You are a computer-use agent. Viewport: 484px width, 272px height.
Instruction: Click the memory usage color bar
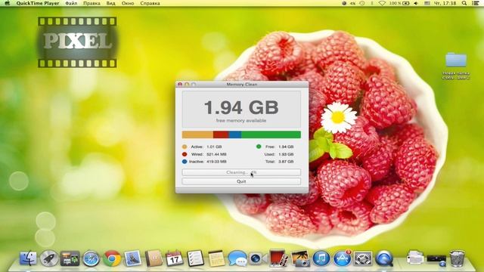(241, 134)
